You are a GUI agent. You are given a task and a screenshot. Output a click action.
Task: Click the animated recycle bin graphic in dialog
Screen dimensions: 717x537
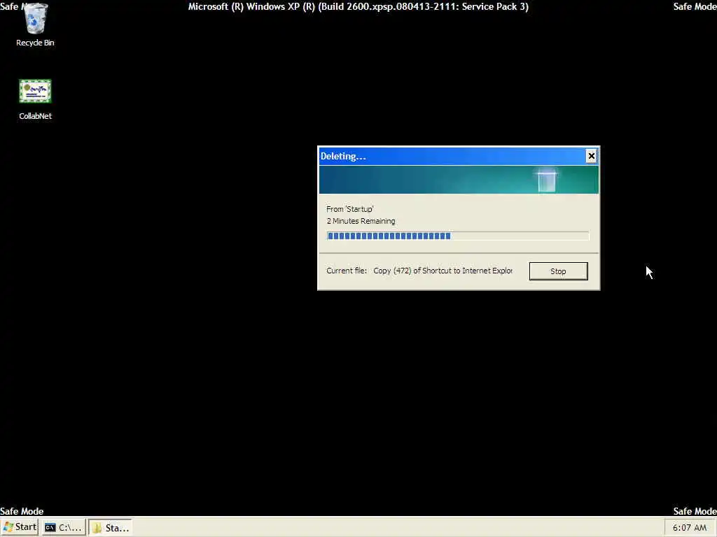(x=546, y=180)
